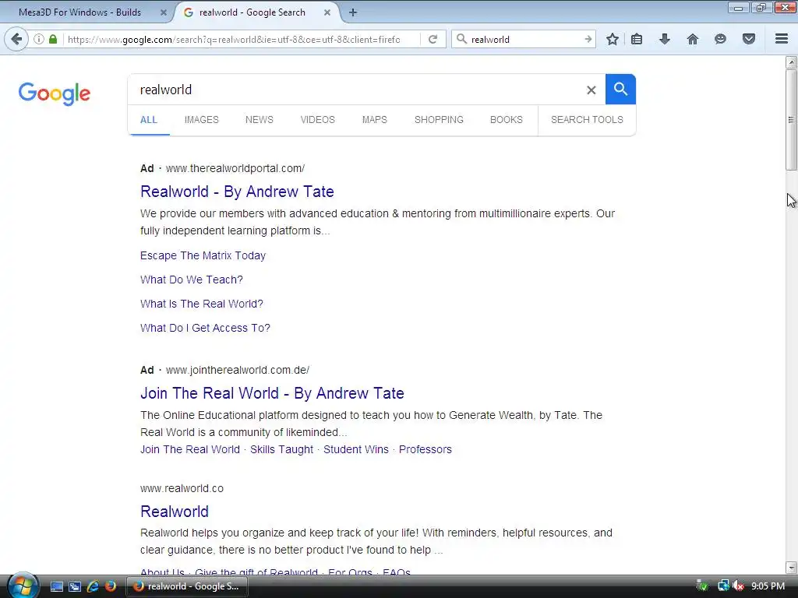
Task: Open What Do I Get Access To? link
Action: [x=205, y=328]
